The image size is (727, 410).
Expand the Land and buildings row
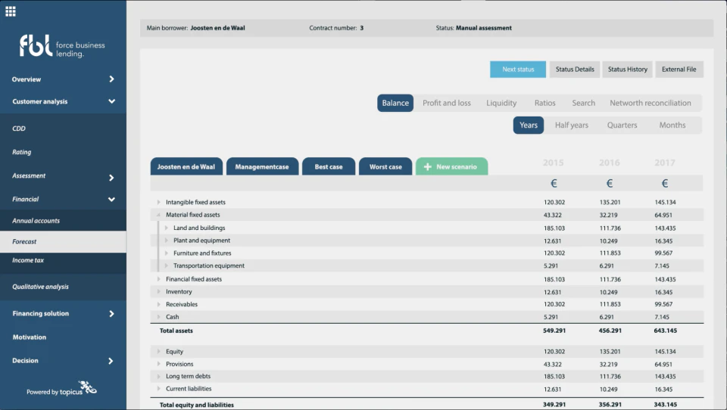(x=166, y=228)
